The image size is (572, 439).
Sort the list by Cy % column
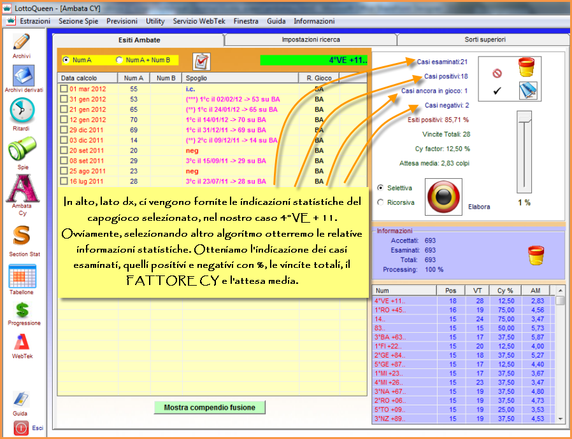point(505,291)
